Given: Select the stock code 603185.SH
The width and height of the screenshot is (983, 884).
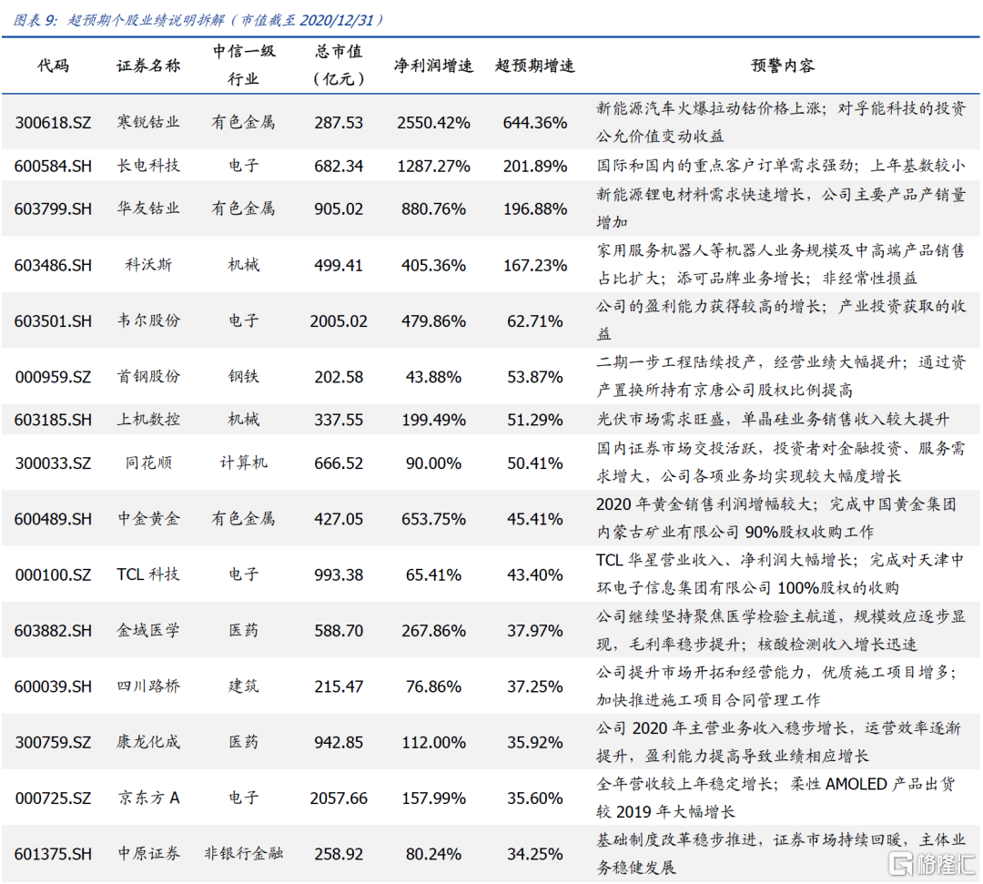Looking at the screenshot, I should click(53, 420).
